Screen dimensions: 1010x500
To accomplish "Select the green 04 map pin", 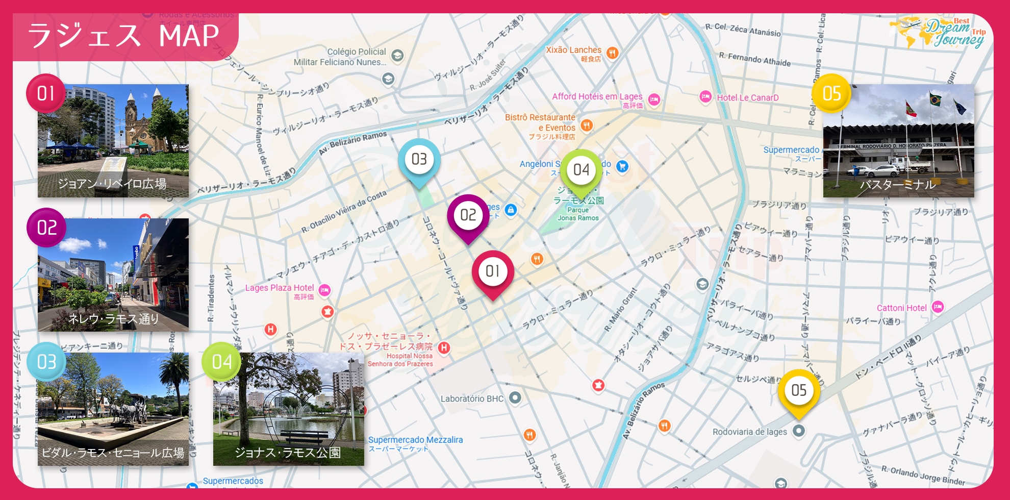I will coord(582,173).
